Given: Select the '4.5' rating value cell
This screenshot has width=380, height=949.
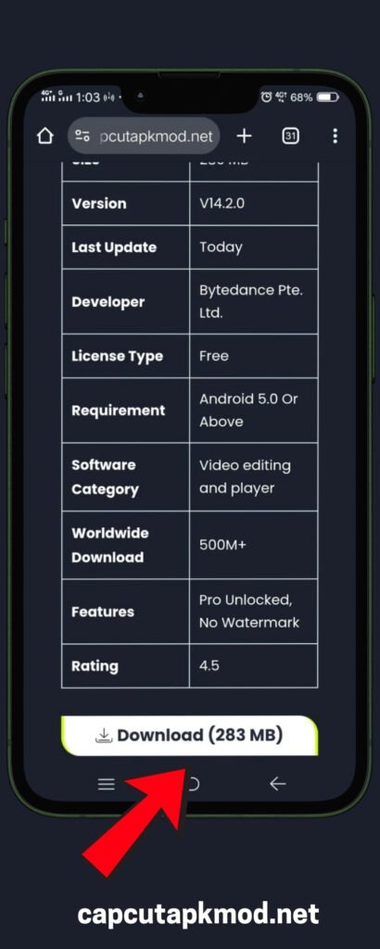Looking at the screenshot, I should 254,665.
